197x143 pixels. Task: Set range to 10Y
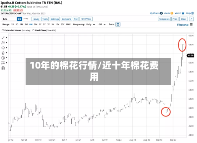coord(58,24)
